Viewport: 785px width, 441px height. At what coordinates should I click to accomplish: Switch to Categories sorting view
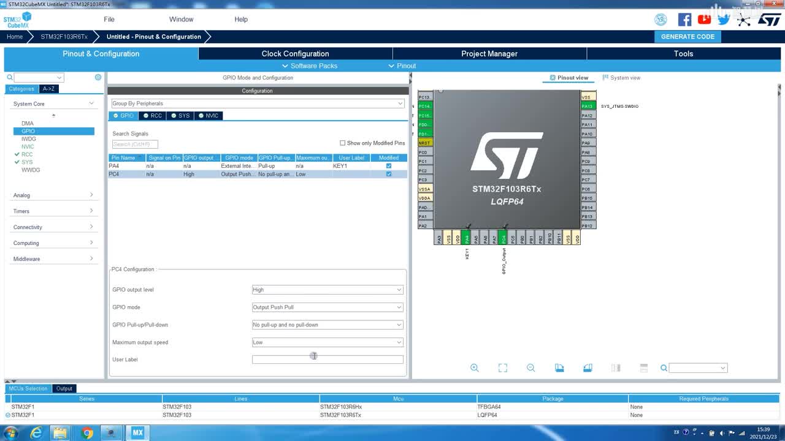coord(22,89)
